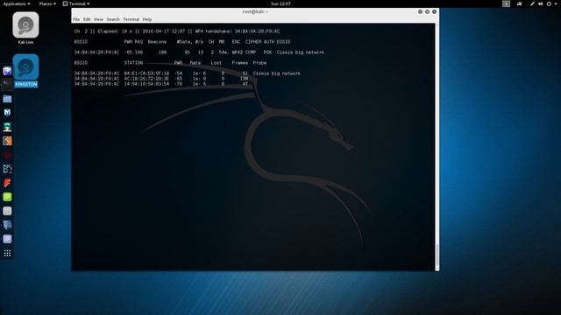Open the light grey square dock icon
The height and width of the screenshot is (315, 561).
7,211
